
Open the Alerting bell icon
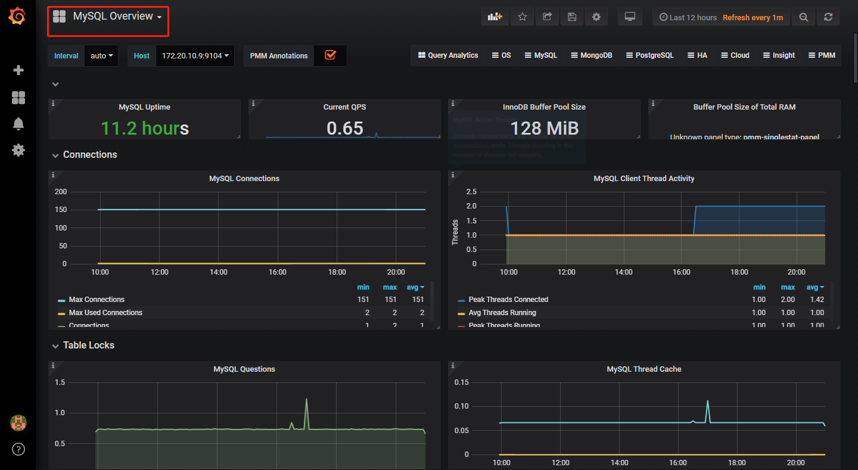pyautogui.click(x=18, y=124)
